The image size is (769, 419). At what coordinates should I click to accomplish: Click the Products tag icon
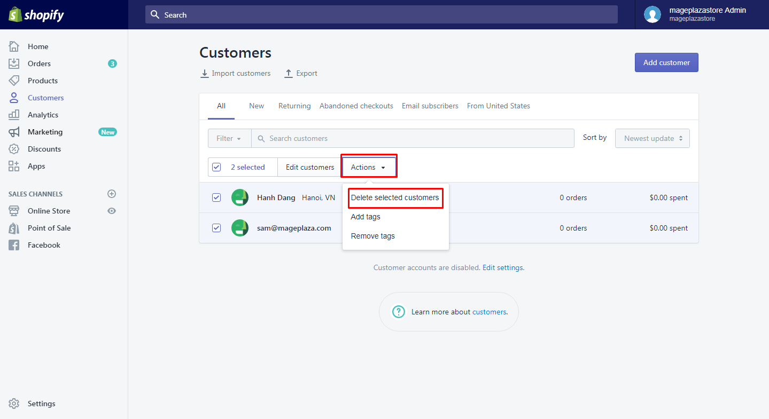tap(14, 81)
